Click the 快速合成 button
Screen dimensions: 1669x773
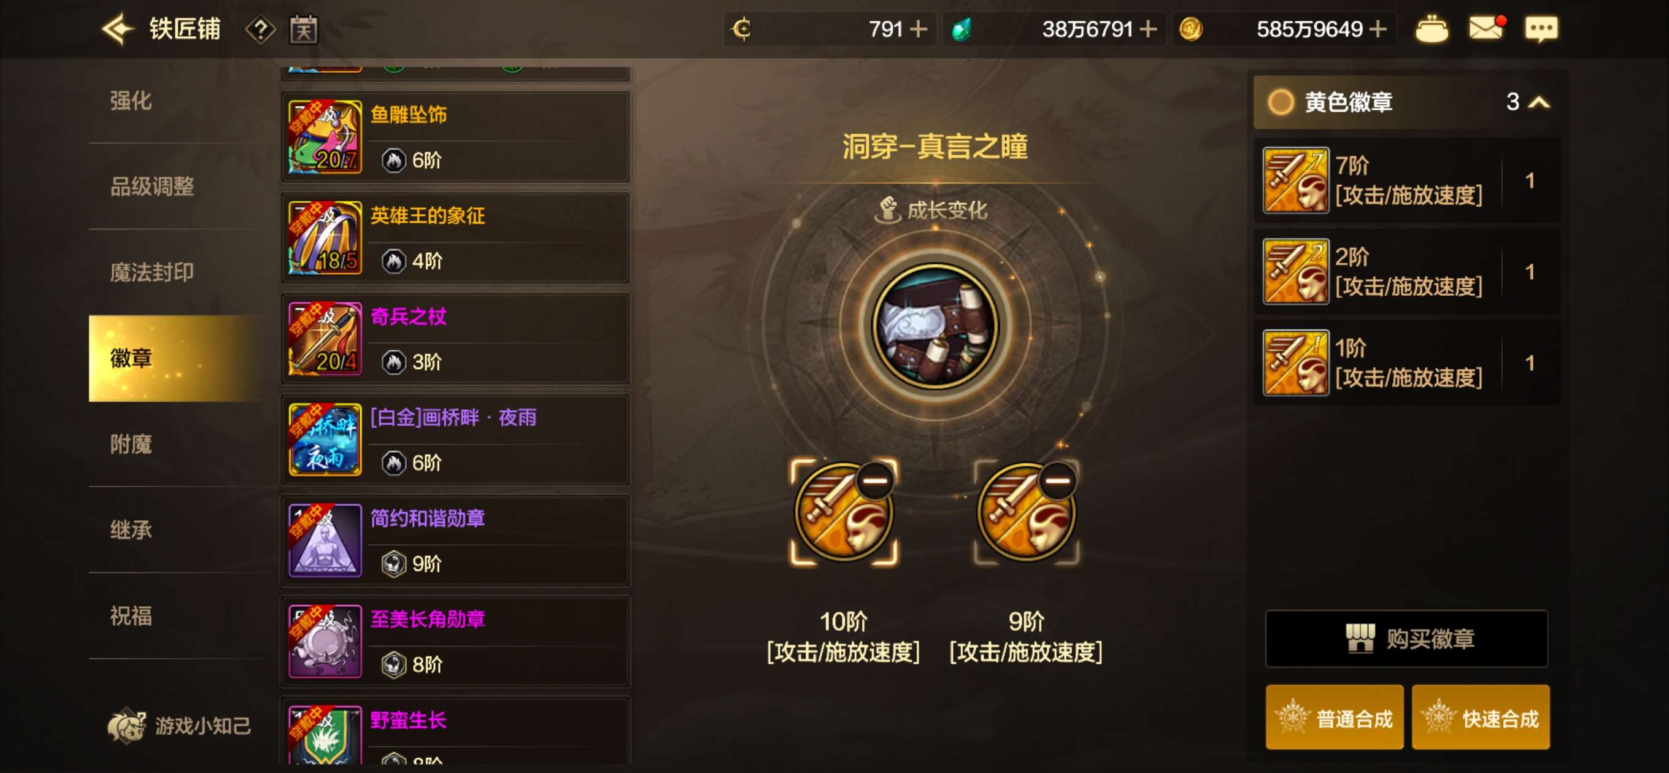tap(1481, 718)
